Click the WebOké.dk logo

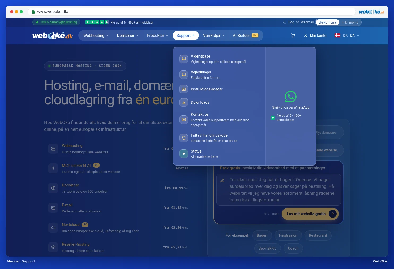pyautogui.click(x=52, y=36)
